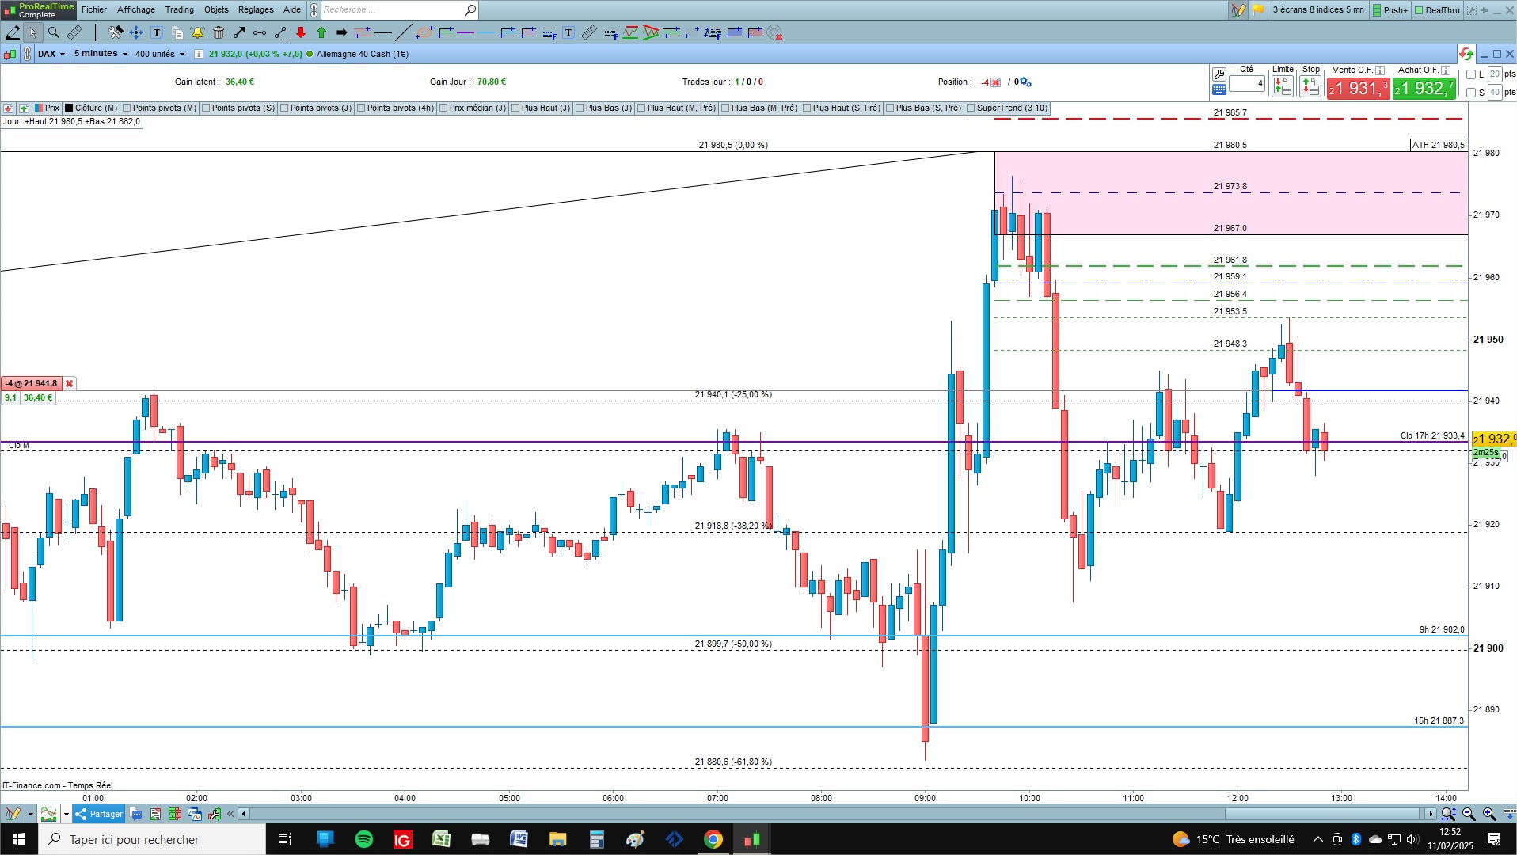Expand the 400 unités dropdown
Image resolution: width=1517 pixels, height=855 pixels.
[160, 54]
